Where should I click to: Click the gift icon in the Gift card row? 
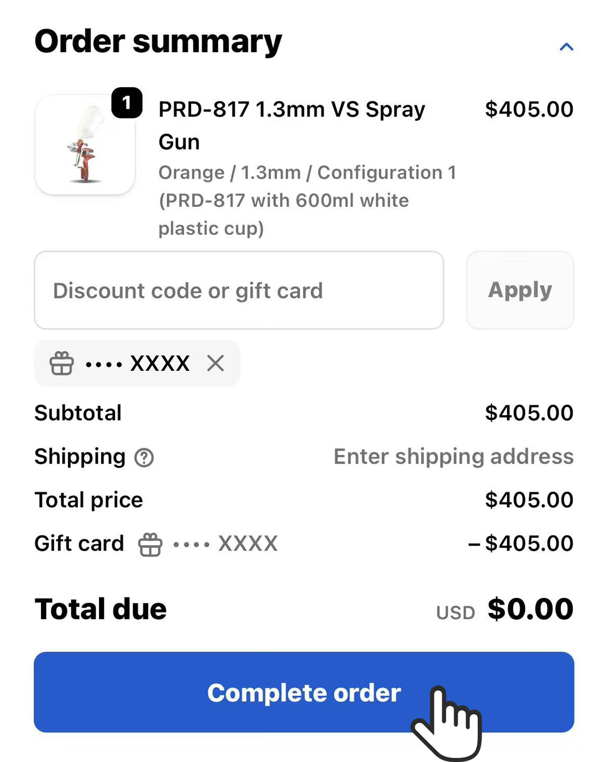150,545
